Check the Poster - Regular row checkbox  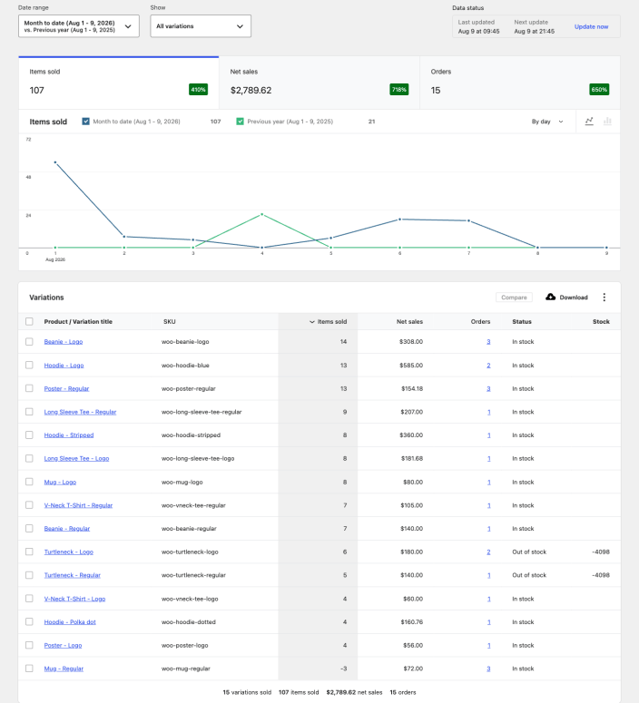click(29, 388)
